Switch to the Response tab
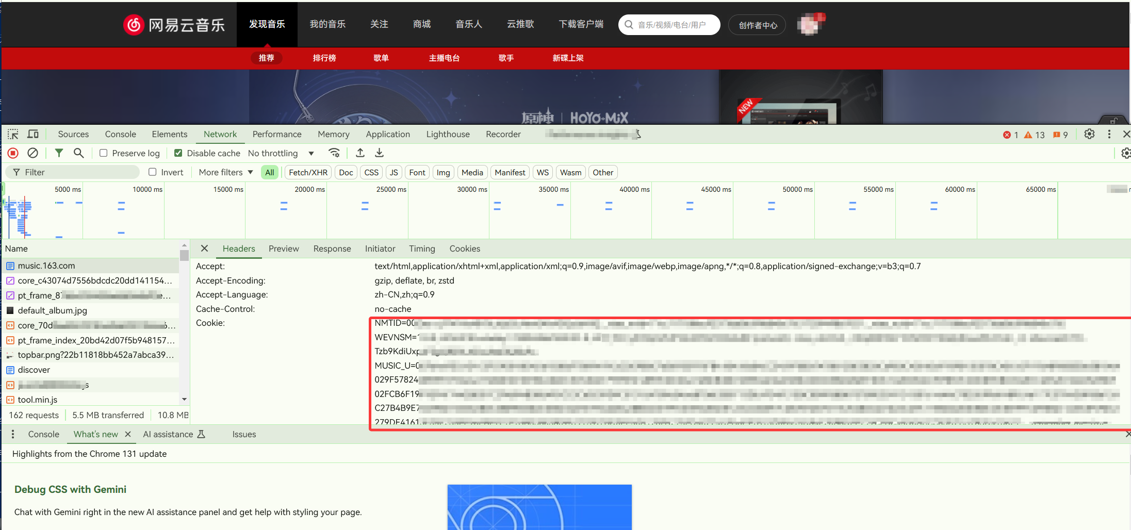The width and height of the screenshot is (1131, 530). coord(332,249)
